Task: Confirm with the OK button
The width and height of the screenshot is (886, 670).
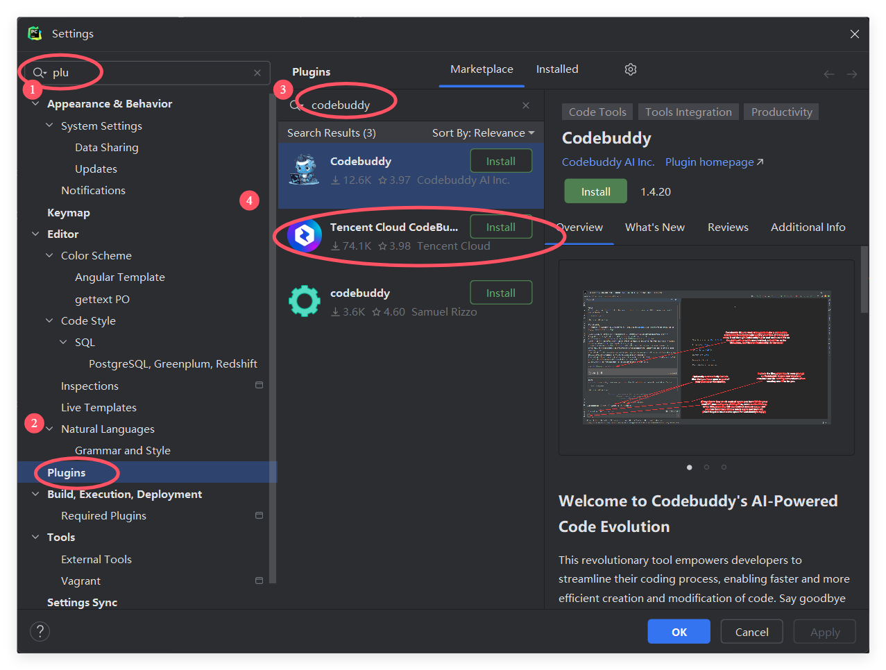Action: point(679,632)
